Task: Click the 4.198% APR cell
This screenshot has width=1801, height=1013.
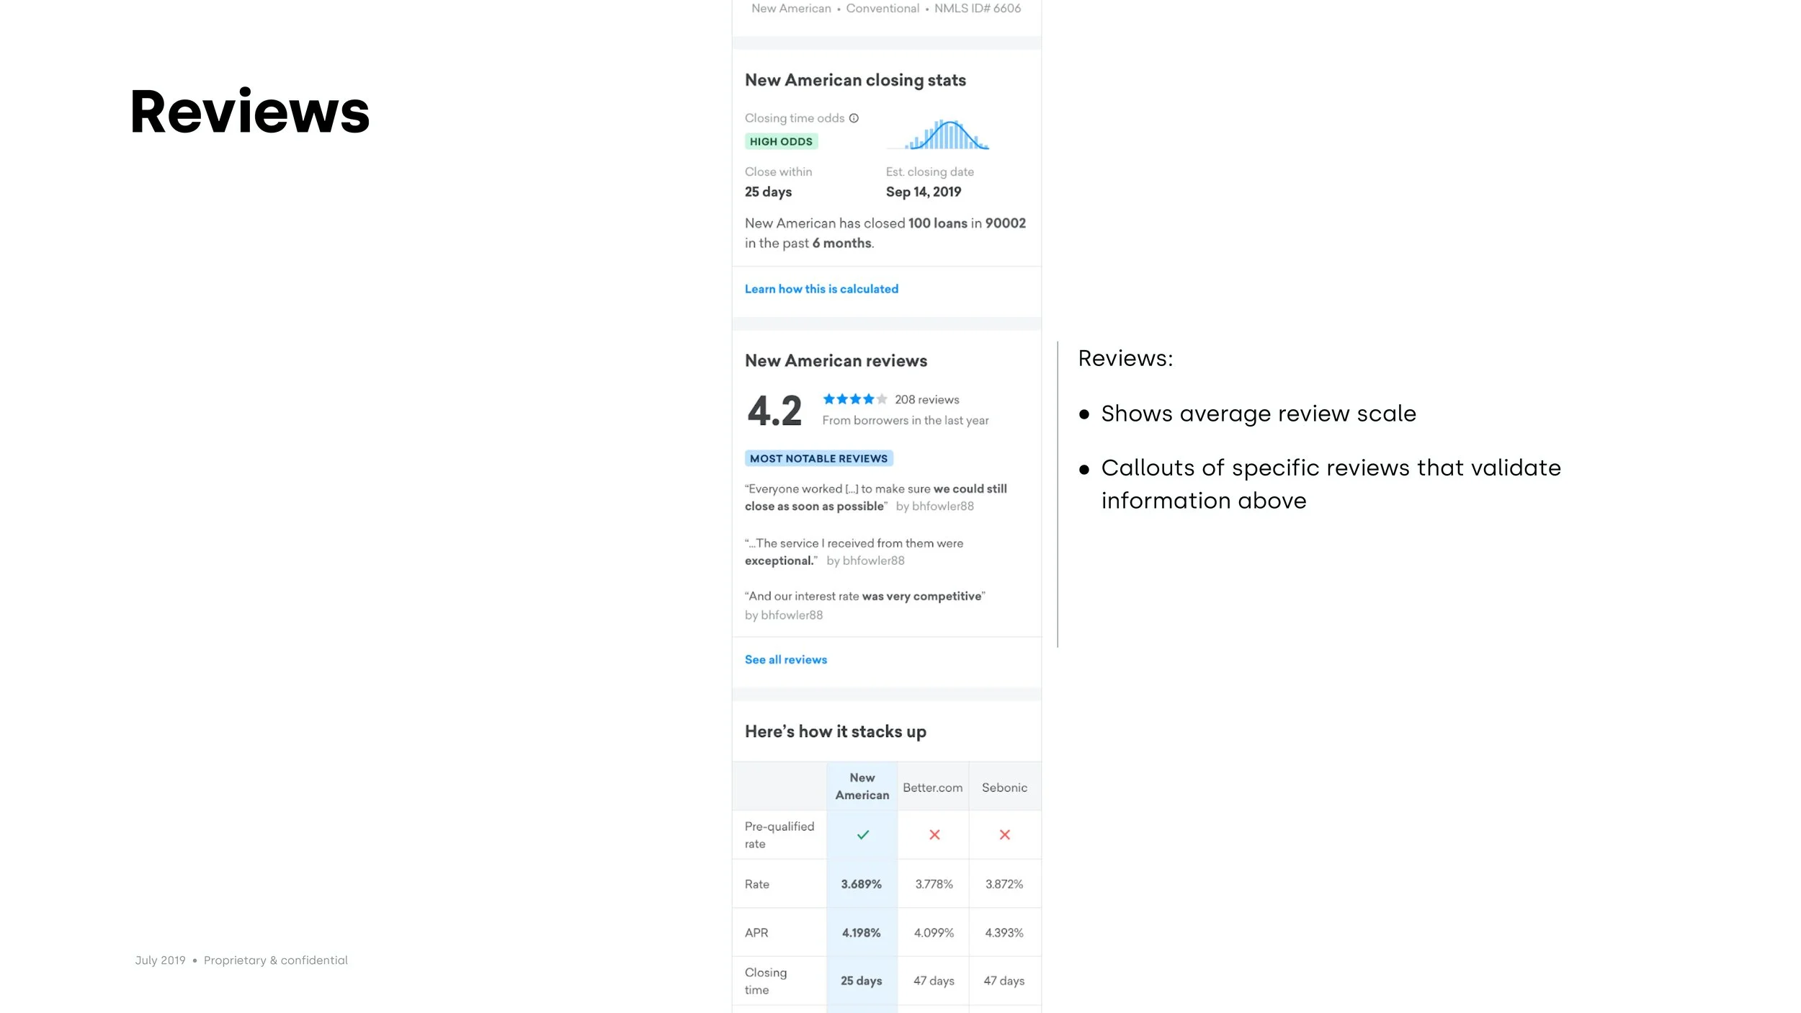Action: tap(861, 932)
